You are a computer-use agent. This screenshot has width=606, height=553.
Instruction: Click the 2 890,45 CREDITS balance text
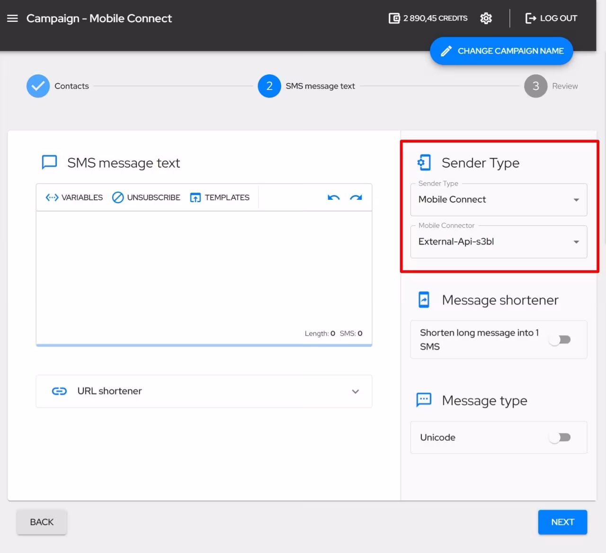pyautogui.click(x=435, y=18)
